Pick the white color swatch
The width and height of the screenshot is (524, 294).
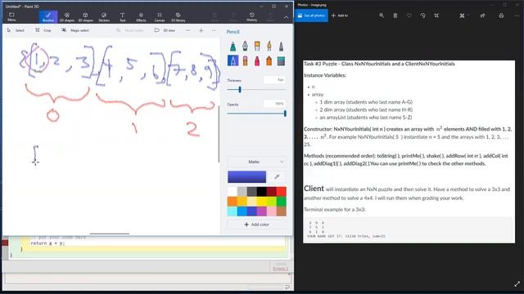coord(233,191)
